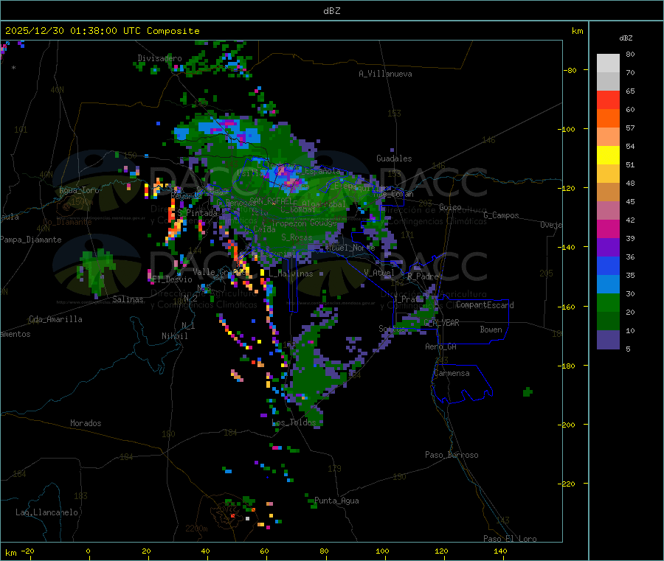Click the Guadales place label

click(394, 158)
